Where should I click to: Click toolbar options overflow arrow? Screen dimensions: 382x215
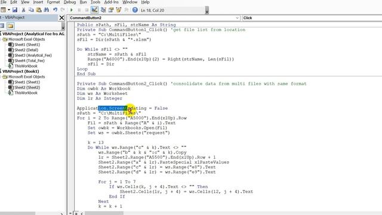(207, 11)
